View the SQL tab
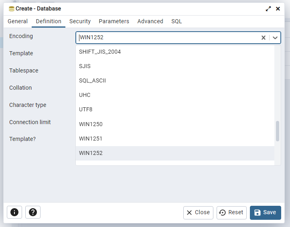This screenshot has height=227, width=290. 176,21
